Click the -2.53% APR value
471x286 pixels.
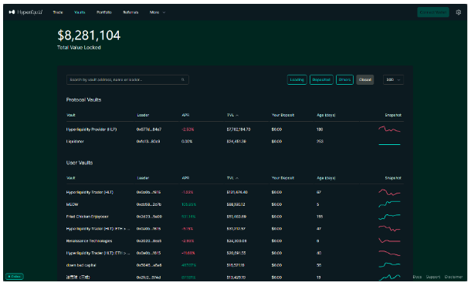click(188, 130)
